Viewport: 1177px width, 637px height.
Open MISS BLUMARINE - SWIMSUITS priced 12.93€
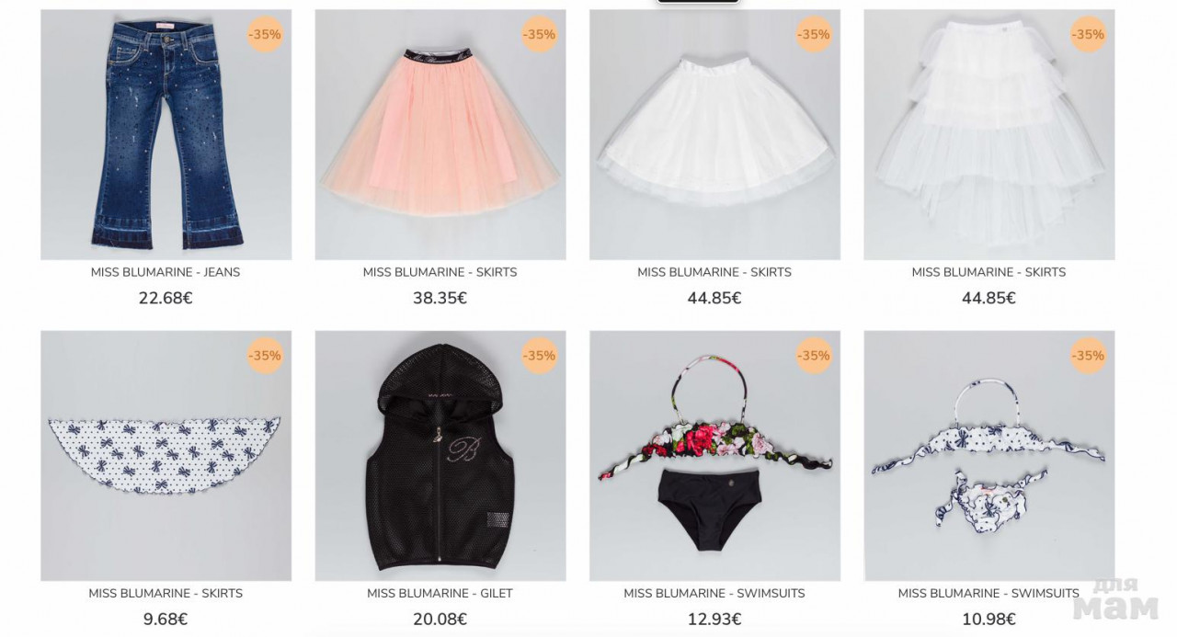[714, 594]
